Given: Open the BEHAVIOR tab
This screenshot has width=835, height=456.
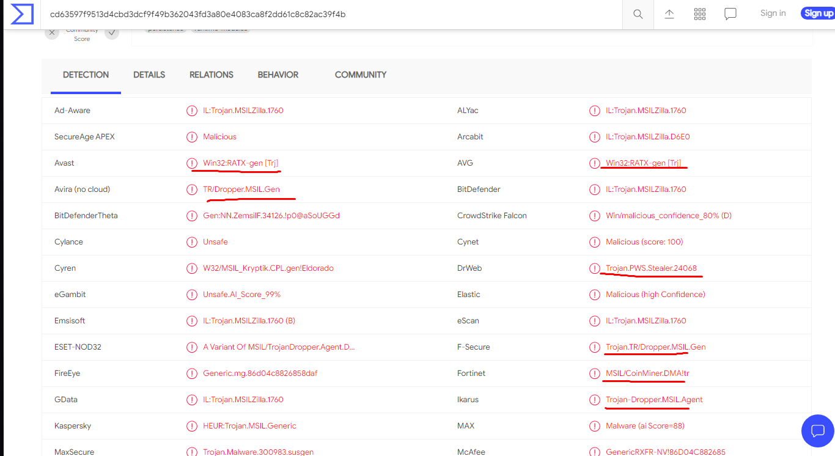Looking at the screenshot, I should (278, 75).
